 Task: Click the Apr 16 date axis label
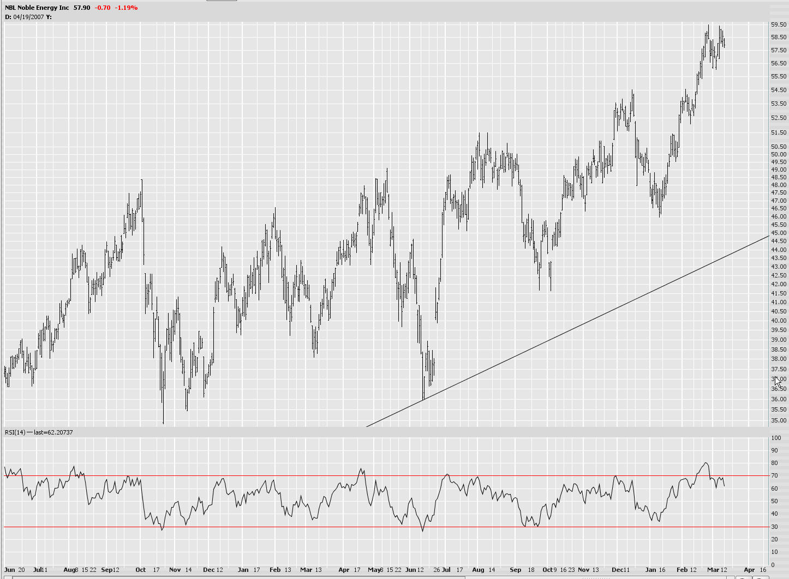pos(755,570)
